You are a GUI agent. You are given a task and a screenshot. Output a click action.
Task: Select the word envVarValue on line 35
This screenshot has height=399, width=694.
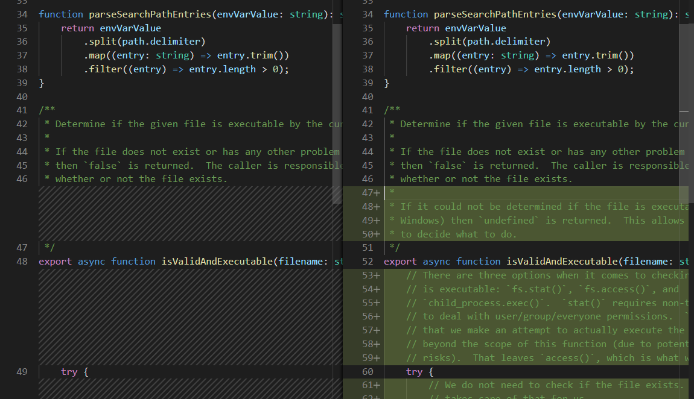pyautogui.click(x=131, y=28)
